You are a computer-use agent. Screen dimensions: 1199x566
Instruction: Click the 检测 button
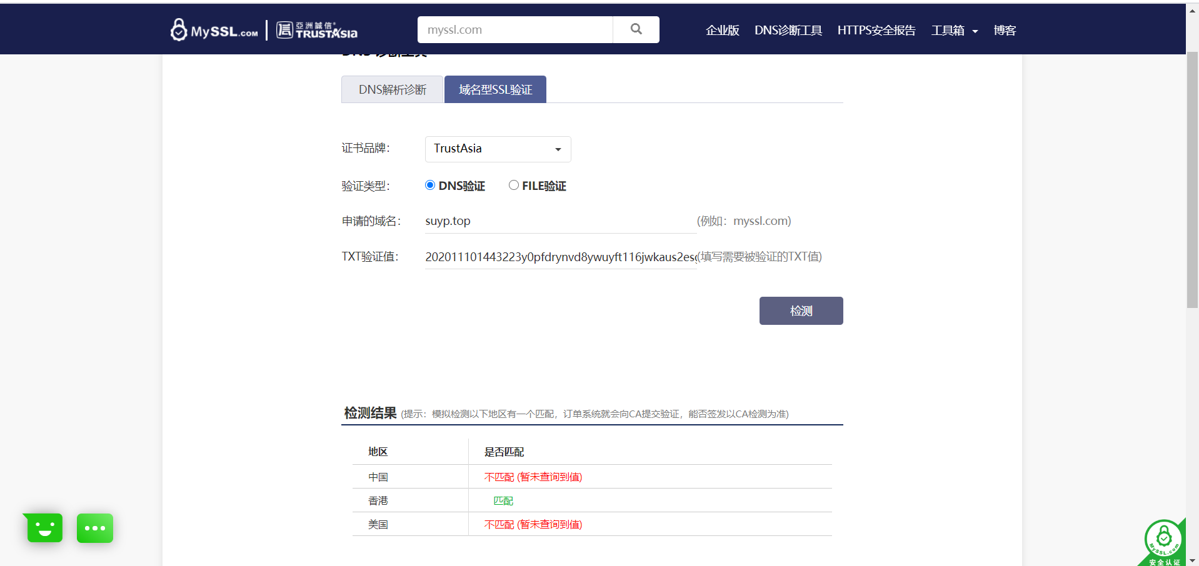pos(801,310)
